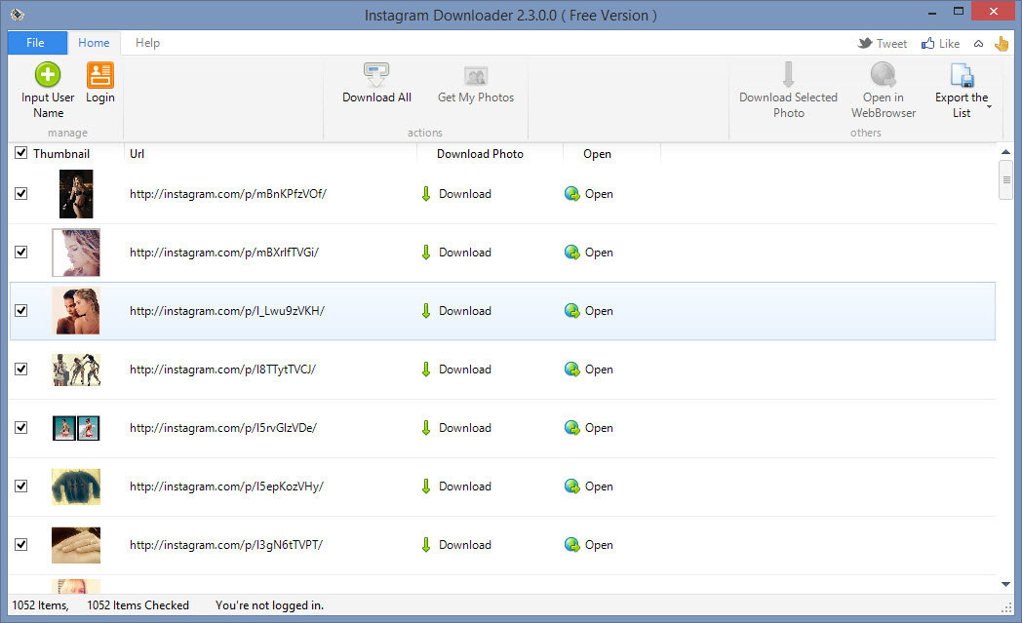Toggle the select-all checkbox in Thumbnail header
Viewport: 1022px width, 623px height.
tap(20, 152)
